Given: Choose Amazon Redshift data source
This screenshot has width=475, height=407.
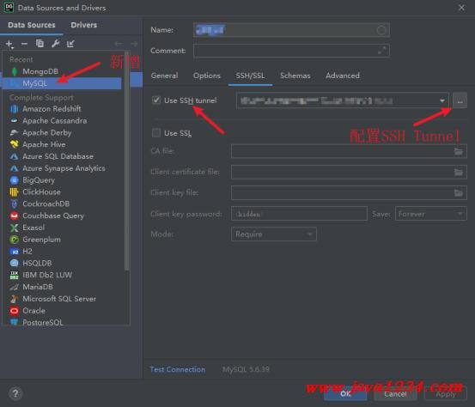Looking at the screenshot, I should pos(63,109).
